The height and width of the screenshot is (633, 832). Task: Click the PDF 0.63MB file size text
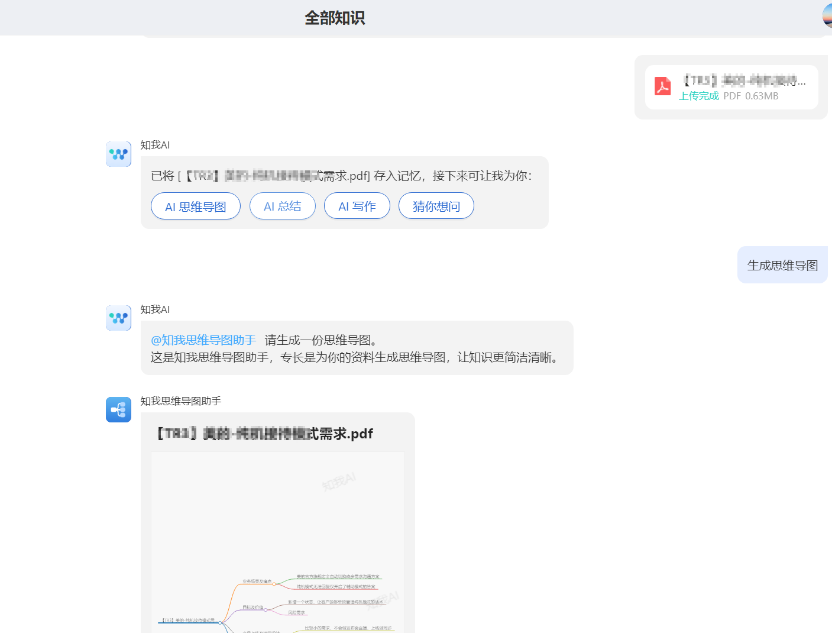pos(751,96)
